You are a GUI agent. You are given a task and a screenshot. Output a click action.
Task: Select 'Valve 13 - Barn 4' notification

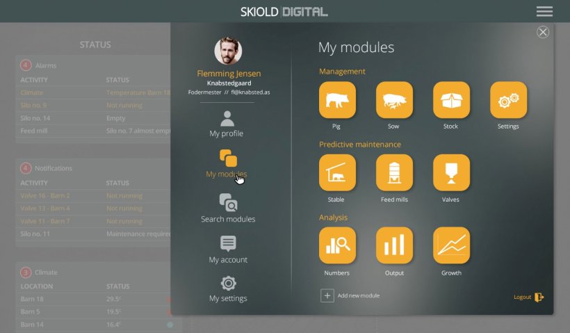pos(93,209)
